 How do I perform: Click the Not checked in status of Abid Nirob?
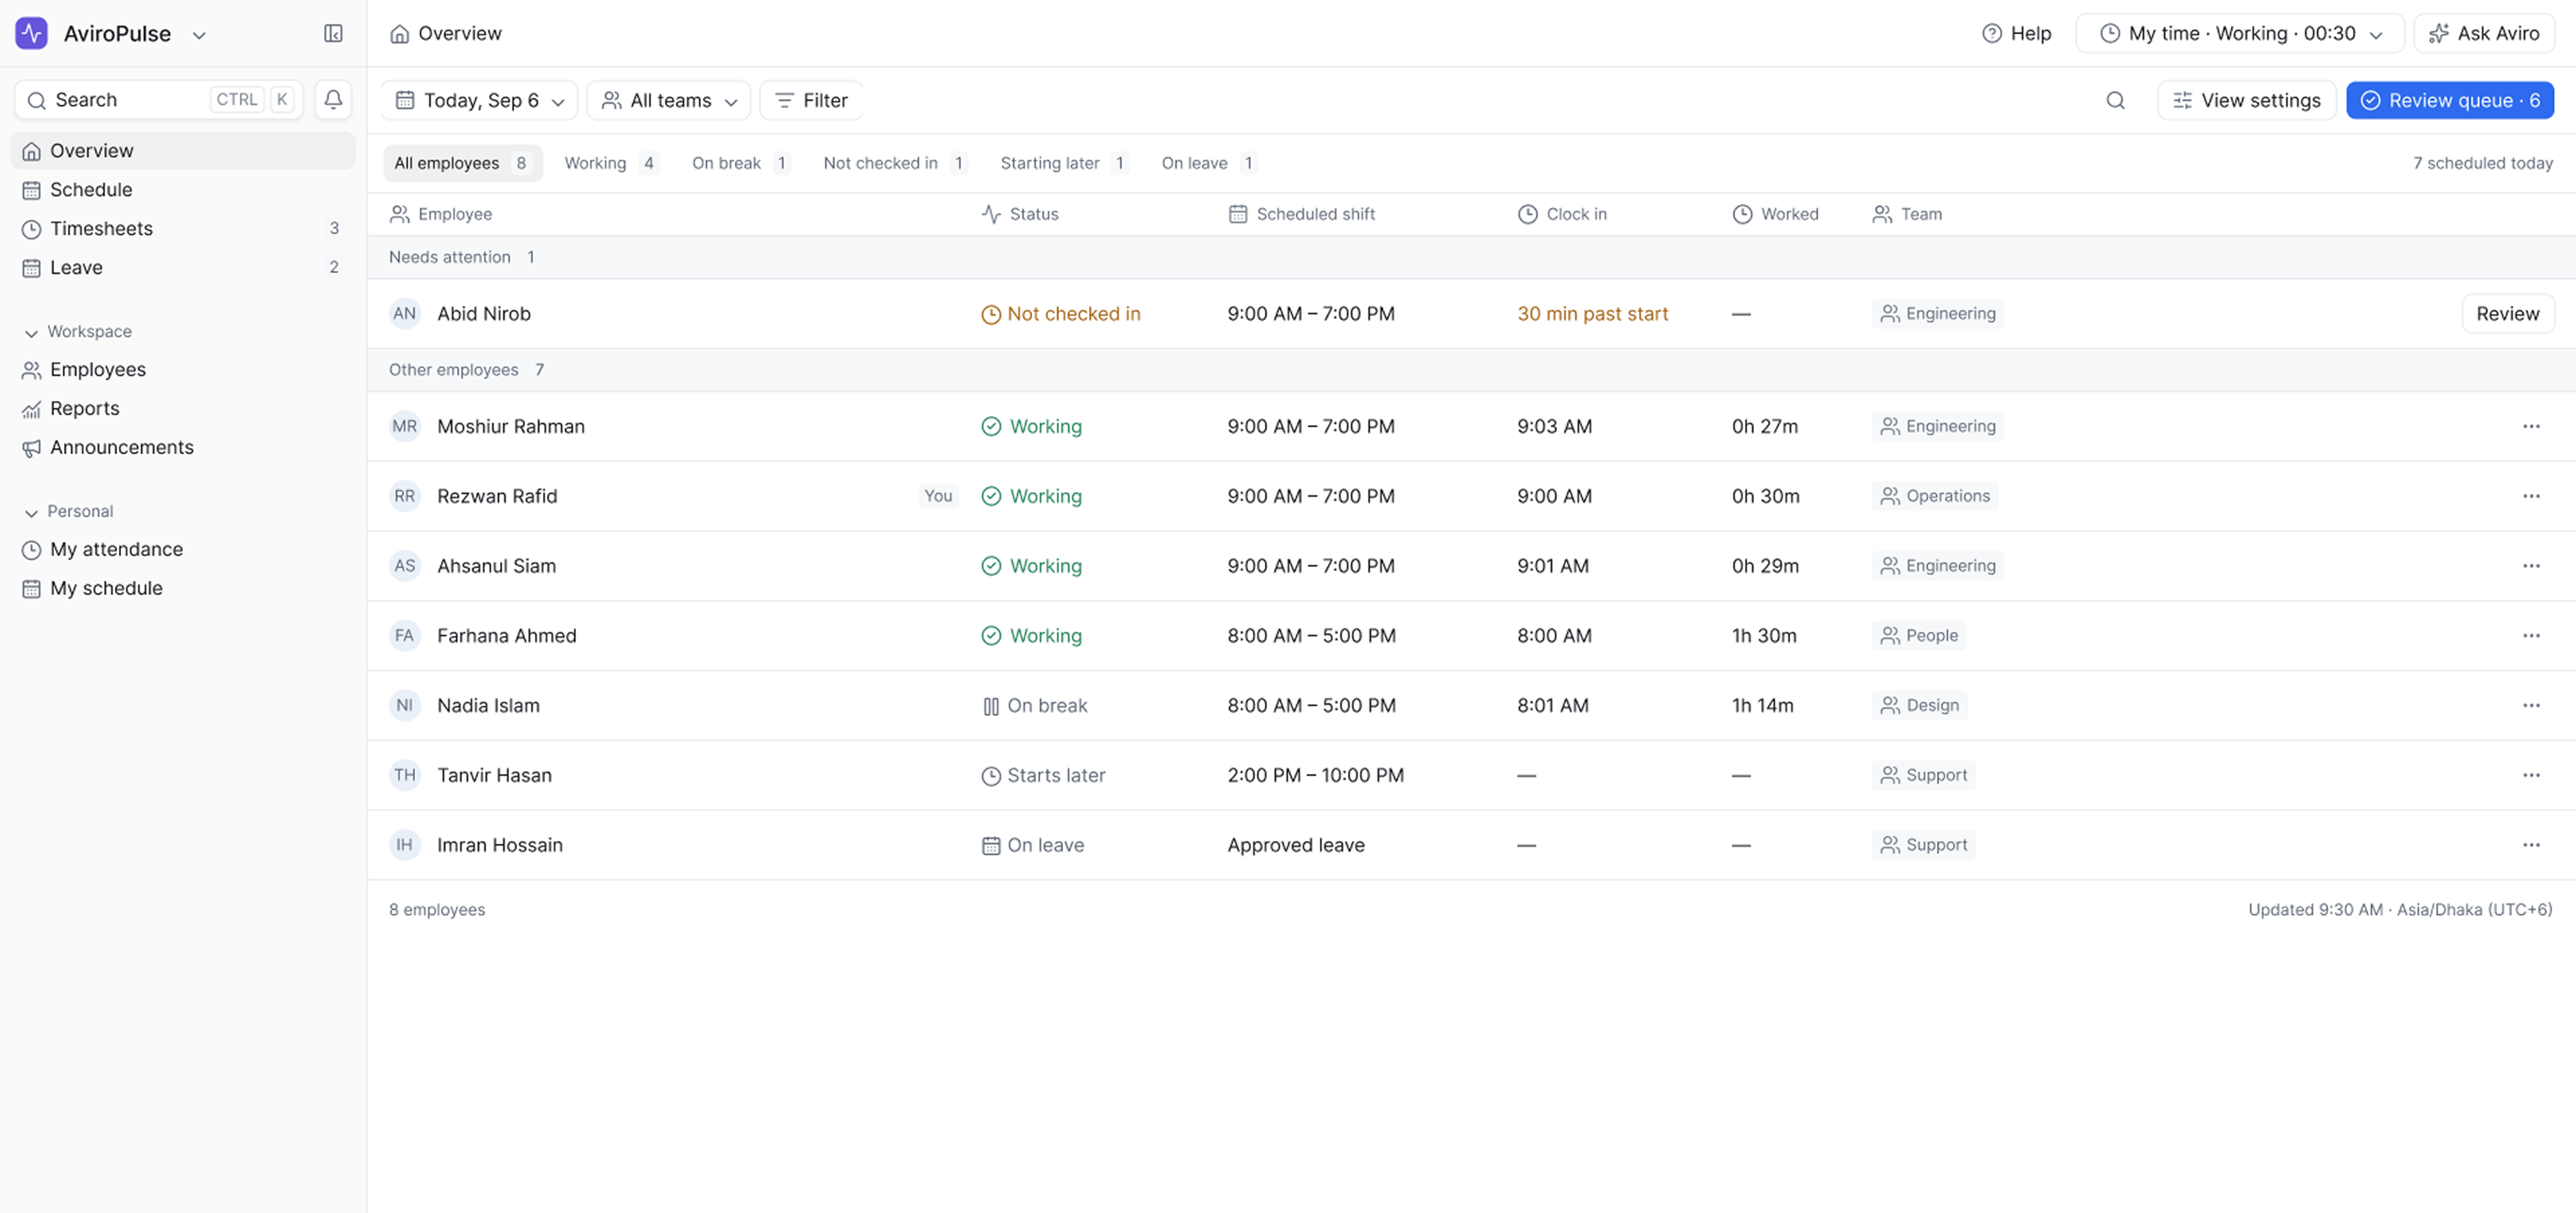point(1060,314)
